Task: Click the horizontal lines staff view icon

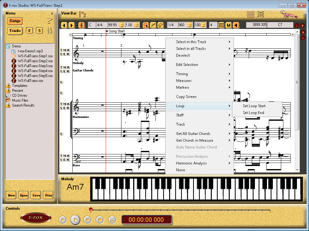Action: click(251, 14)
